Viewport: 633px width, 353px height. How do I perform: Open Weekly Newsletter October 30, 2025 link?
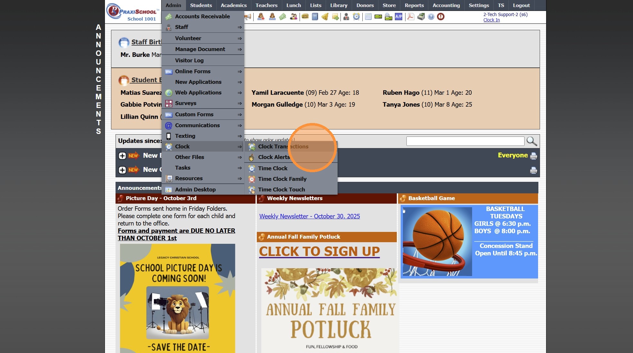309,216
